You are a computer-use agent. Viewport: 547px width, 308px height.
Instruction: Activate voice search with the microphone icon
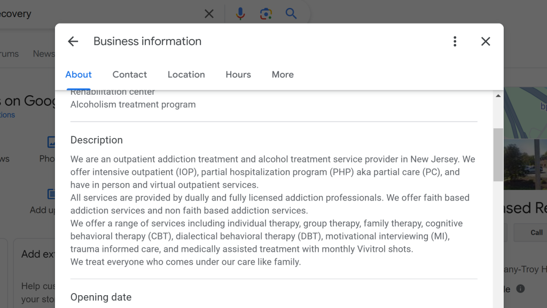240,13
